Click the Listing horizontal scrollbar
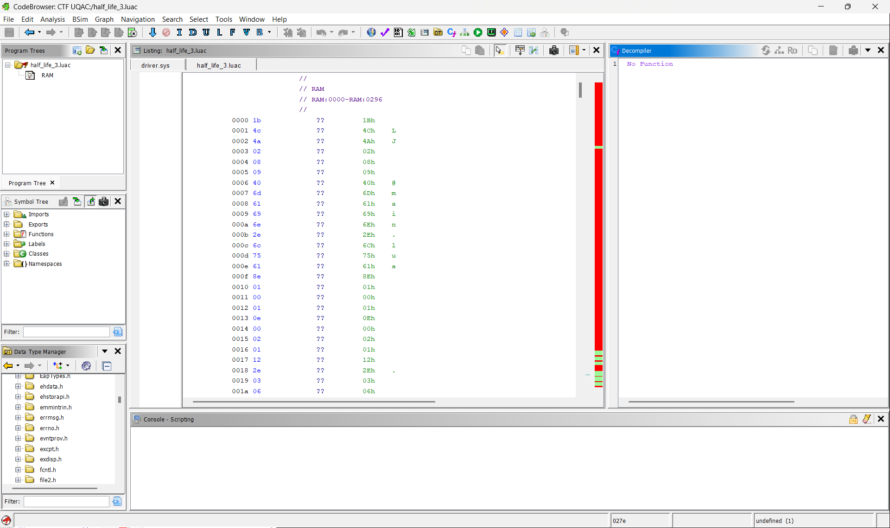The width and height of the screenshot is (890, 528). (x=314, y=402)
